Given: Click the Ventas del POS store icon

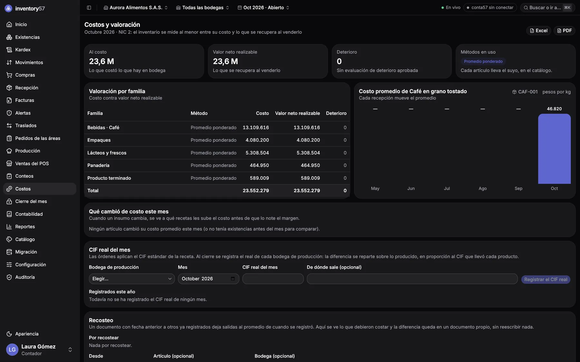Looking at the screenshot, I should (x=9, y=163).
